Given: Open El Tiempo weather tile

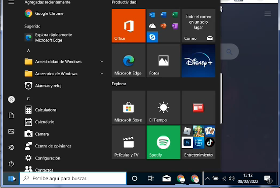Looking at the screenshot, I should click(x=163, y=108).
